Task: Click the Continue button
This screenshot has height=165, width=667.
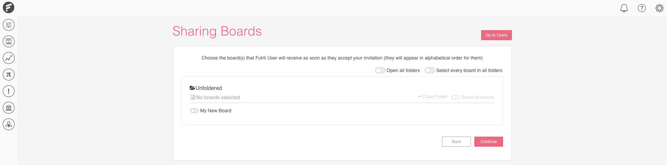Action: click(489, 142)
